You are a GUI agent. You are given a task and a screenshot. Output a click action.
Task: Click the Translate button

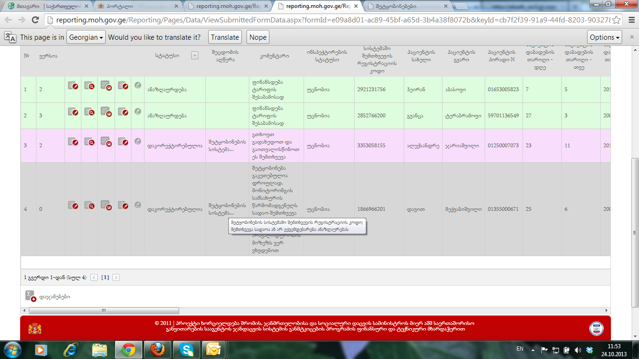(225, 37)
